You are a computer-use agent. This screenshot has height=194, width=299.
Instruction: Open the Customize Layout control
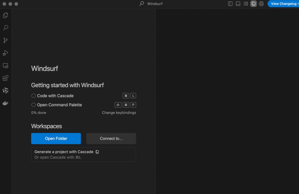click(246, 4)
